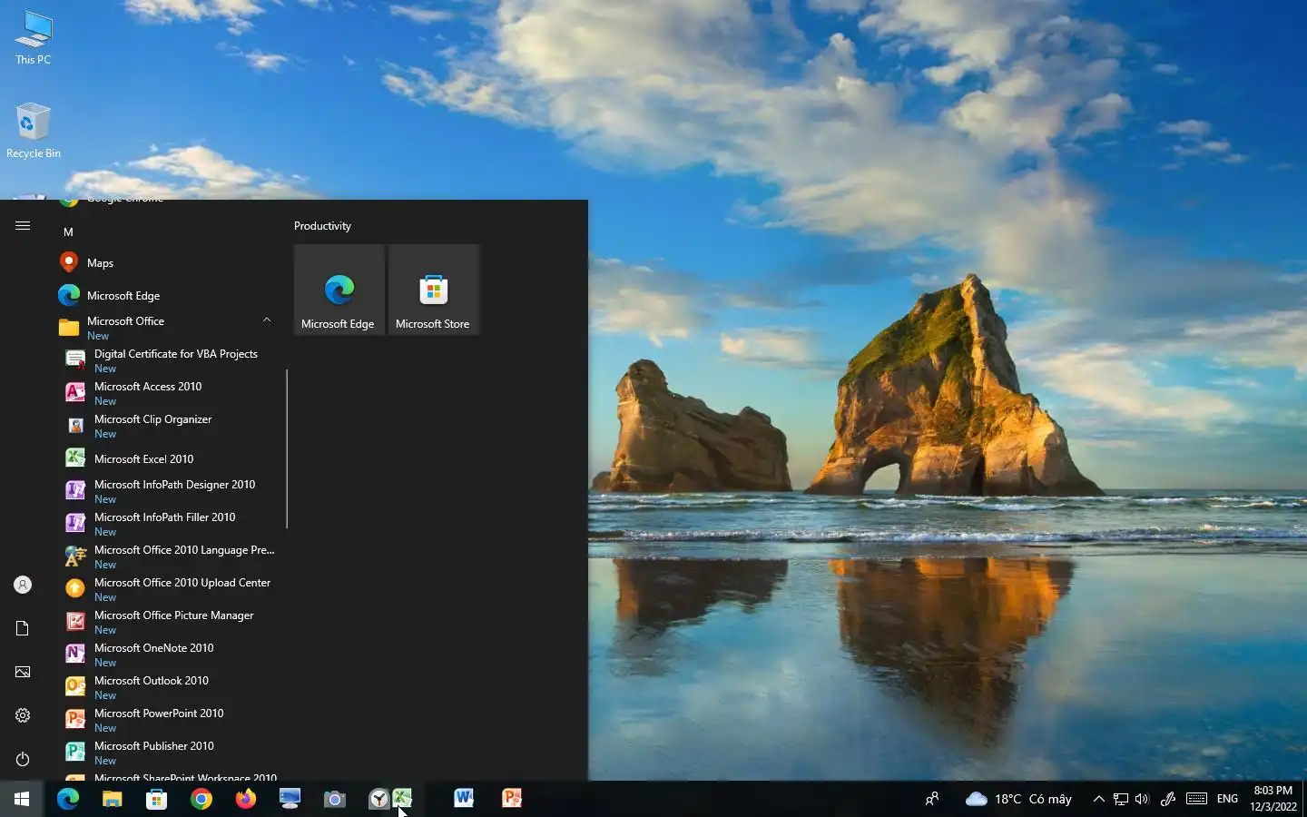Open the clock showing 8:03 PM

point(1273,799)
